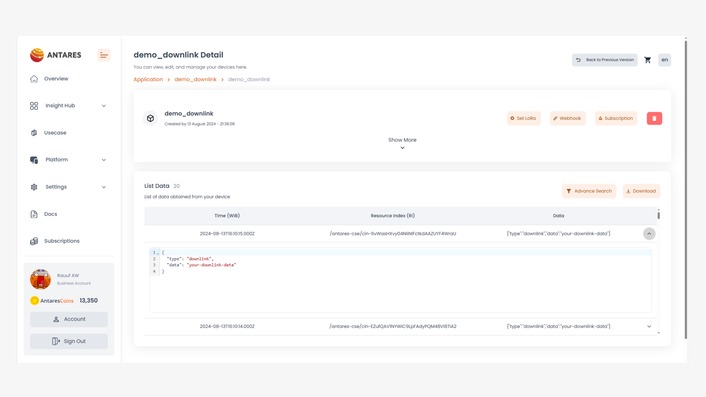Click the data table scrollbar
Image resolution: width=706 pixels, height=397 pixels.
click(x=659, y=216)
